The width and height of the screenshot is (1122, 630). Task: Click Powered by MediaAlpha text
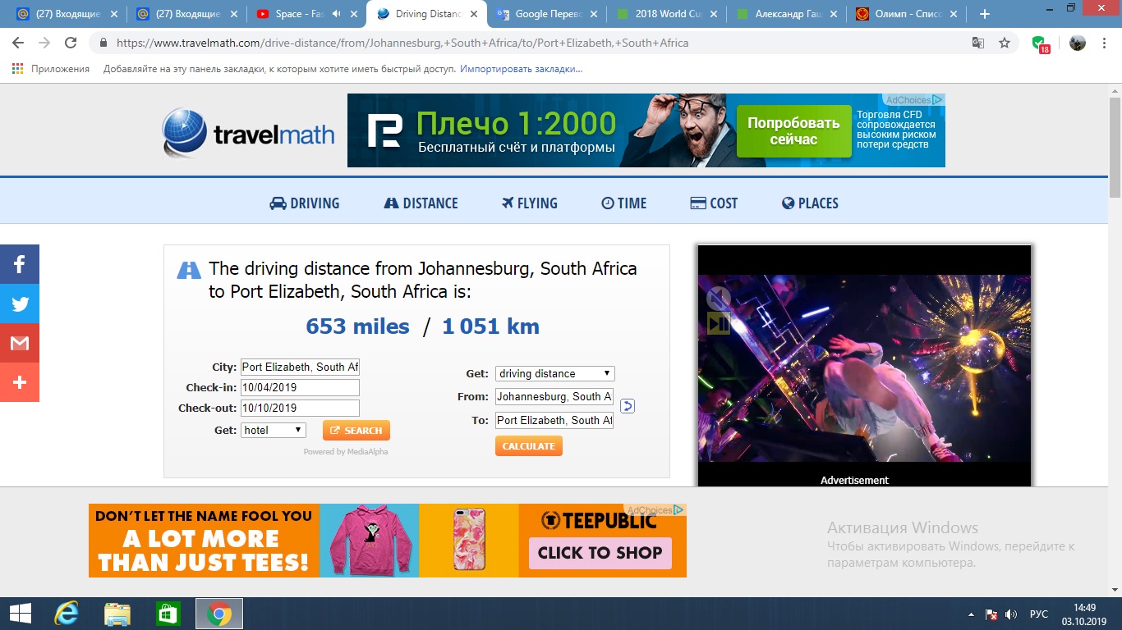[x=346, y=452]
